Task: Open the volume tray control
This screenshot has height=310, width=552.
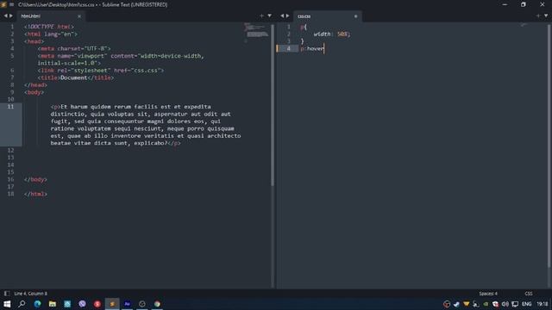Action: [505, 304]
